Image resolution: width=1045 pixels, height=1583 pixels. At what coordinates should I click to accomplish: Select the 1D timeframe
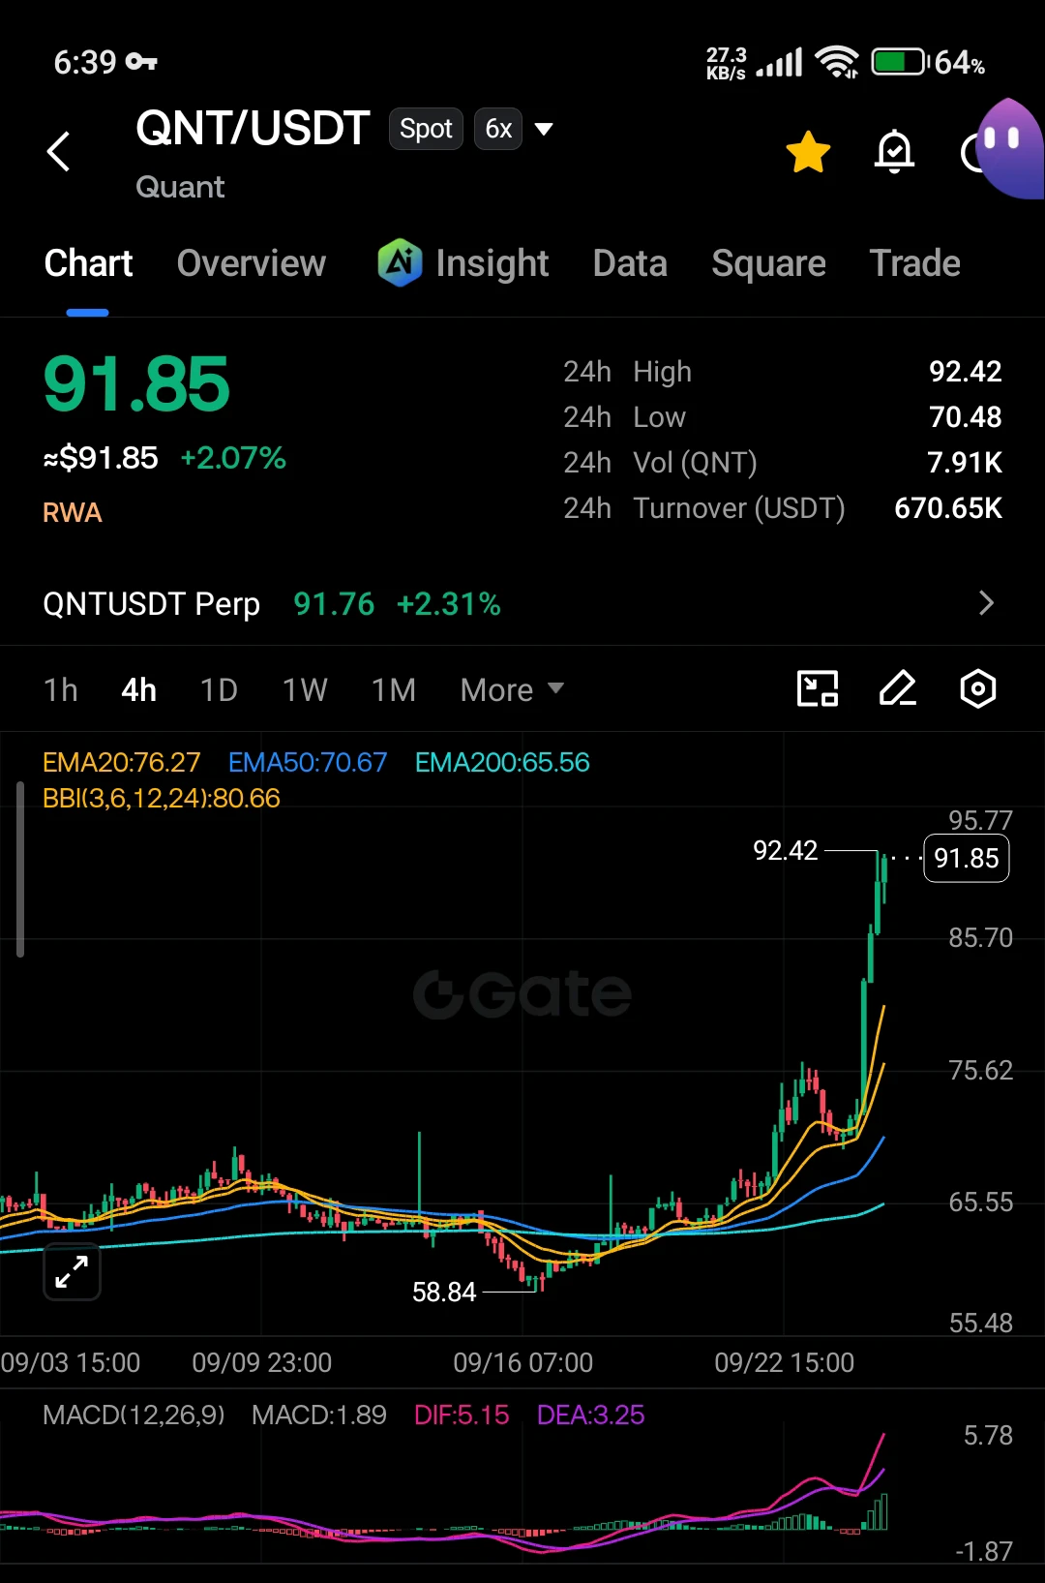tap(219, 689)
